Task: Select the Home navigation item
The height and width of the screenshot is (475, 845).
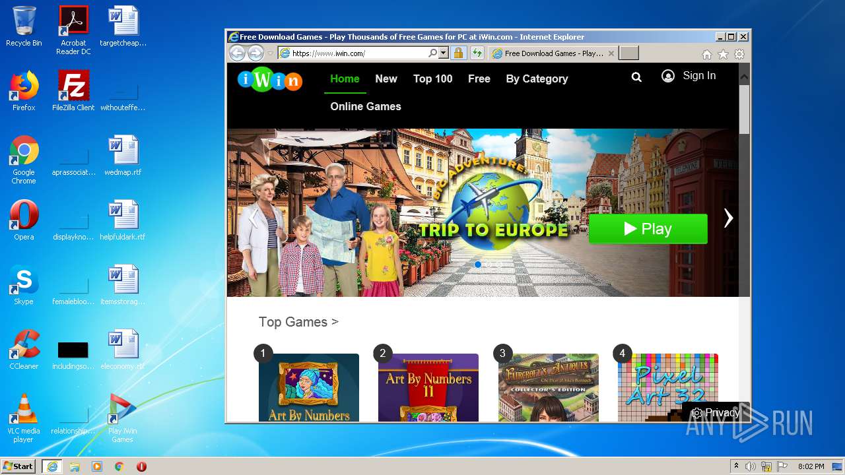Action: pos(345,79)
